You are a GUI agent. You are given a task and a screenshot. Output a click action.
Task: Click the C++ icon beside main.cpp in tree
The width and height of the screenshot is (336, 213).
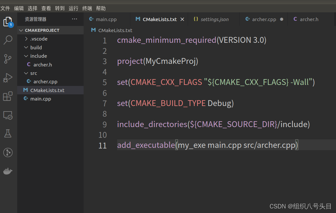pos(26,99)
